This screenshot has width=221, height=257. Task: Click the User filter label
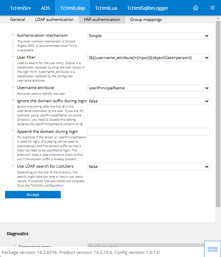point(26,57)
